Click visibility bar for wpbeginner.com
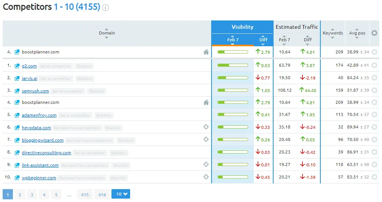 point(232,177)
